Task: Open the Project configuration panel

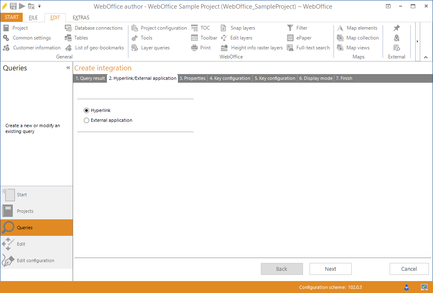Action: [x=163, y=28]
